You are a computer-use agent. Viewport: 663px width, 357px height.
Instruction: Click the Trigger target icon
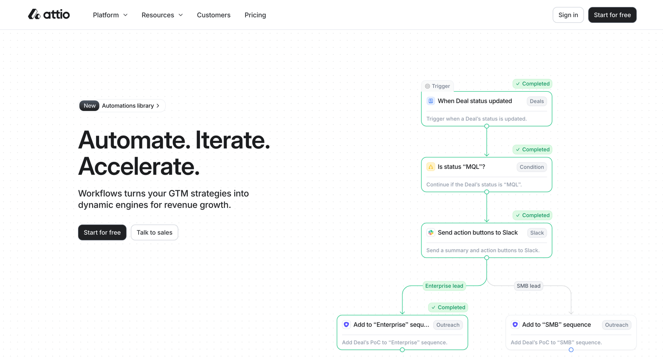coord(428,86)
